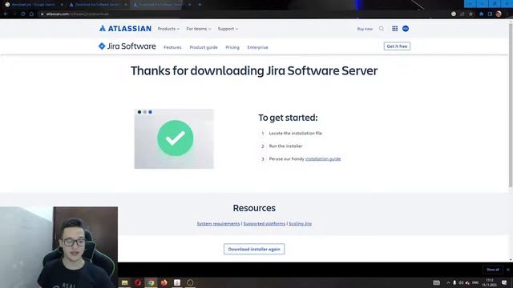Image resolution: width=513 pixels, height=288 pixels.
Task: Click 'Run the installer' step text
Action: point(285,146)
